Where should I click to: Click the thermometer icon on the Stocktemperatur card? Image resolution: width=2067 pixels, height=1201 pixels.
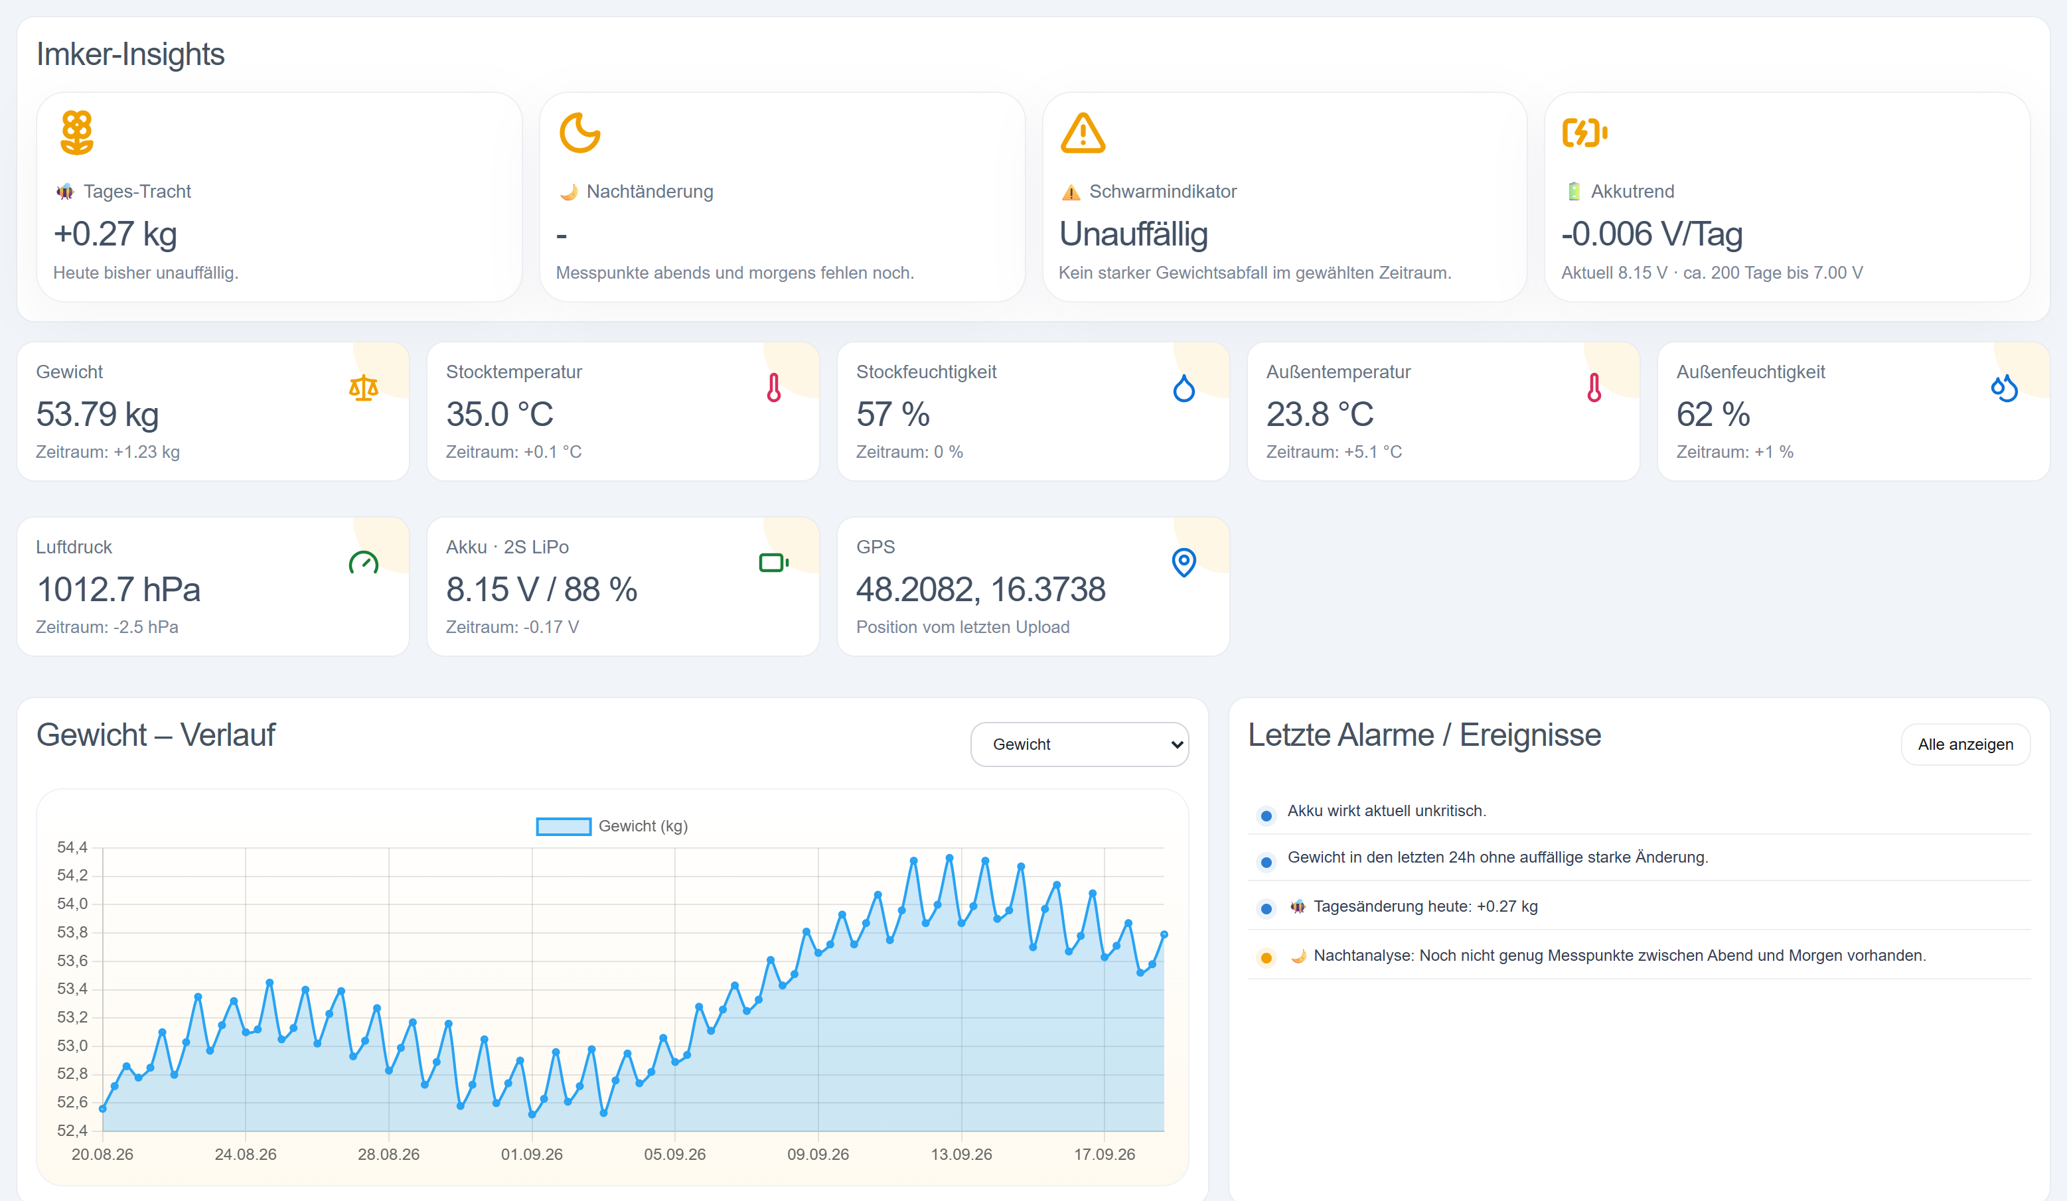pyautogui.click(x=773, y=388)
